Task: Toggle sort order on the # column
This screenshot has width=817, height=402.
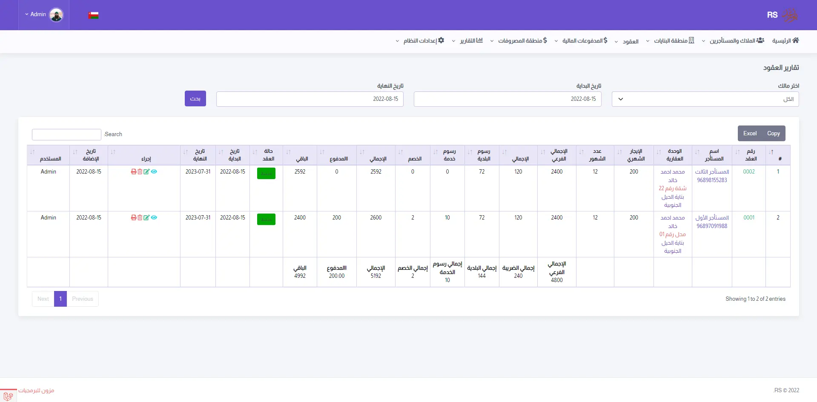Action: (777, 155)
